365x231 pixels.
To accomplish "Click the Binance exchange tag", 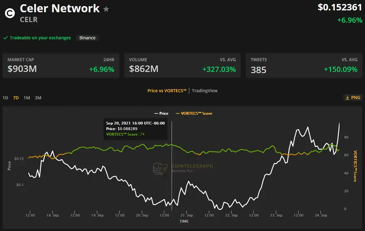I will (x=87, y=38).
